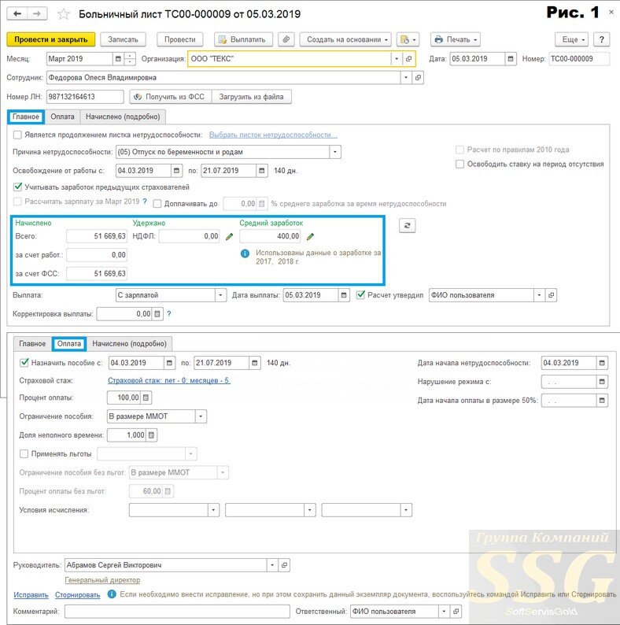Open the reports icon dropdown next to Создать на основании

coord(408,39)
